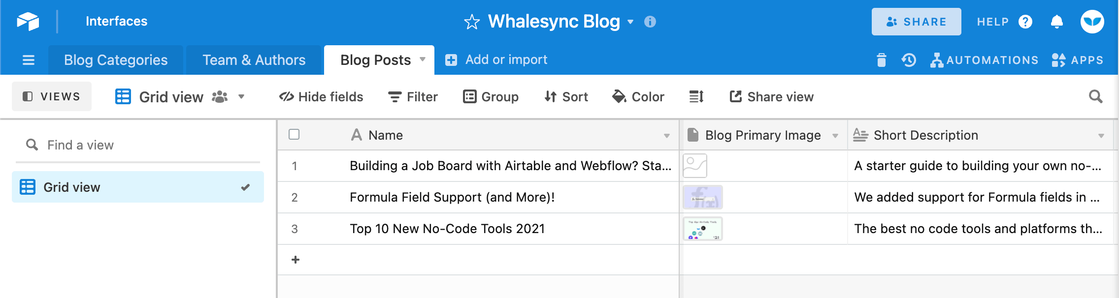Open the Group menu
Viewport: 1119px width, 298px height.
(x=491, y=97)
